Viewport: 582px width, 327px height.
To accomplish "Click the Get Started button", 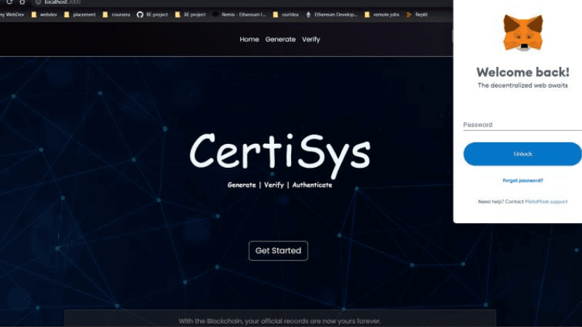I will click(278, 251).
